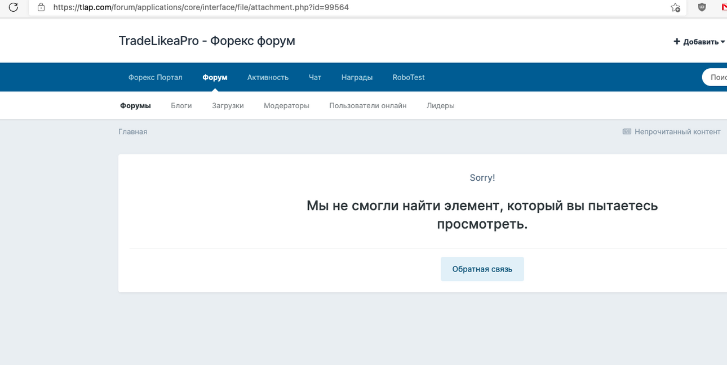The image size is (727, 365).
Task: Click the red extension icon in toolbar
Action: (x=724, y=7)
